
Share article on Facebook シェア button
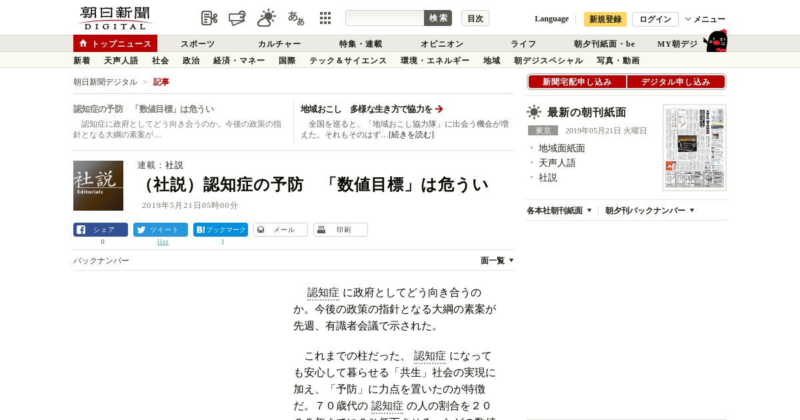click(x=101, y=229)
